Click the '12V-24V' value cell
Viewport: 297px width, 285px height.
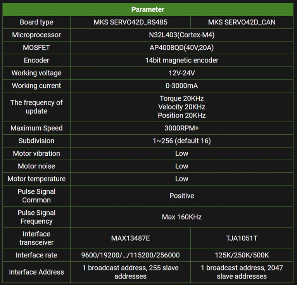pos(181,73)
